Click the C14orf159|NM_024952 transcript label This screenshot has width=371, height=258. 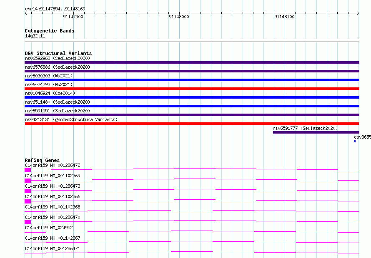point(49,228)
